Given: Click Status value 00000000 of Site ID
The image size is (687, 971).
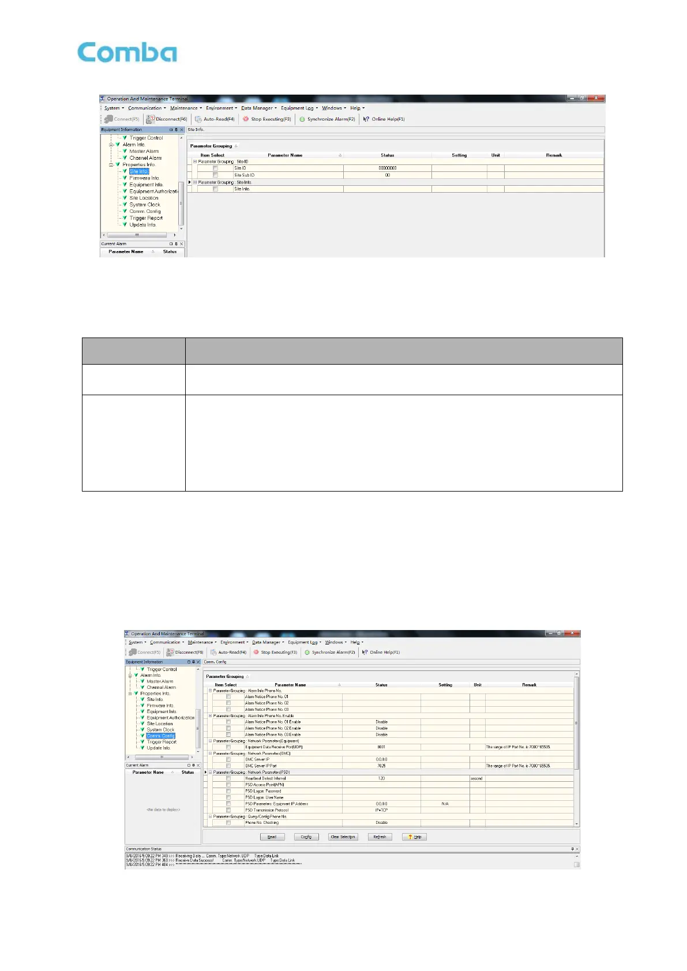Looking at the screenshot, I should point(388,168).
